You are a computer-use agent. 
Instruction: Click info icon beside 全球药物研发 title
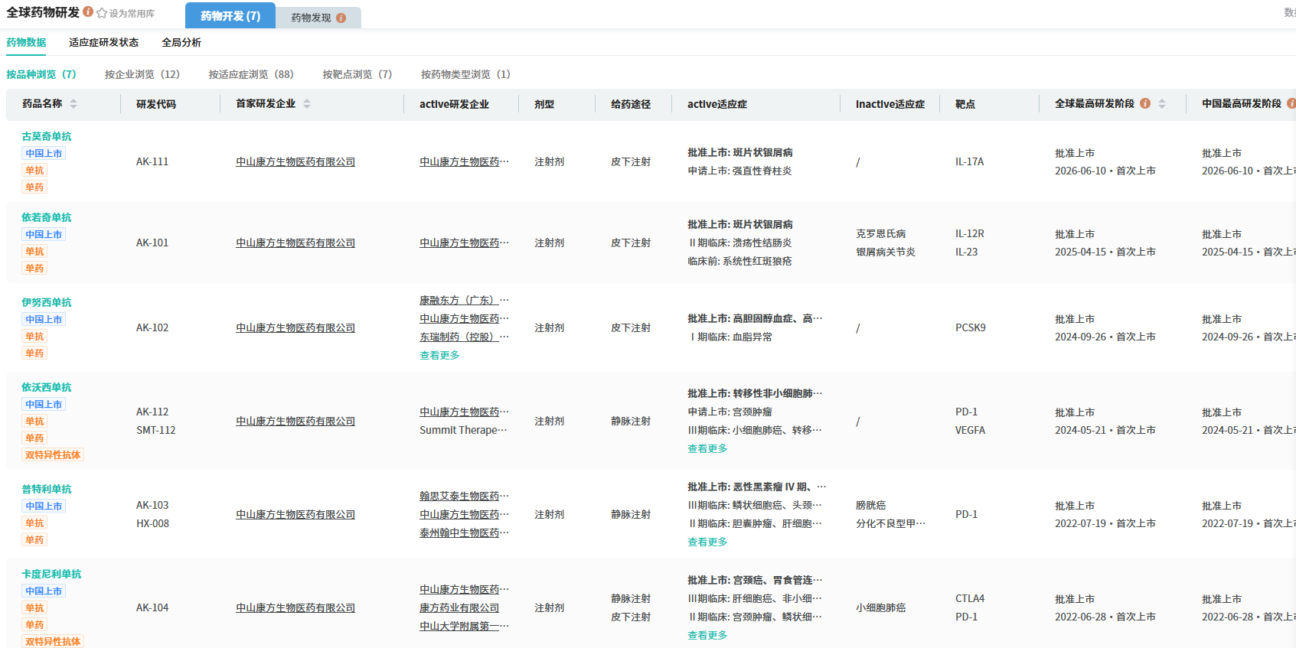[88, 12]
